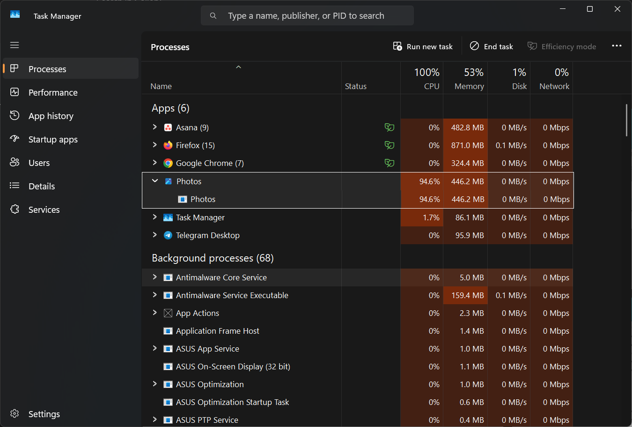Switch to the Performance page
This screenshot has height=427, width=632.
pos(53,92)
